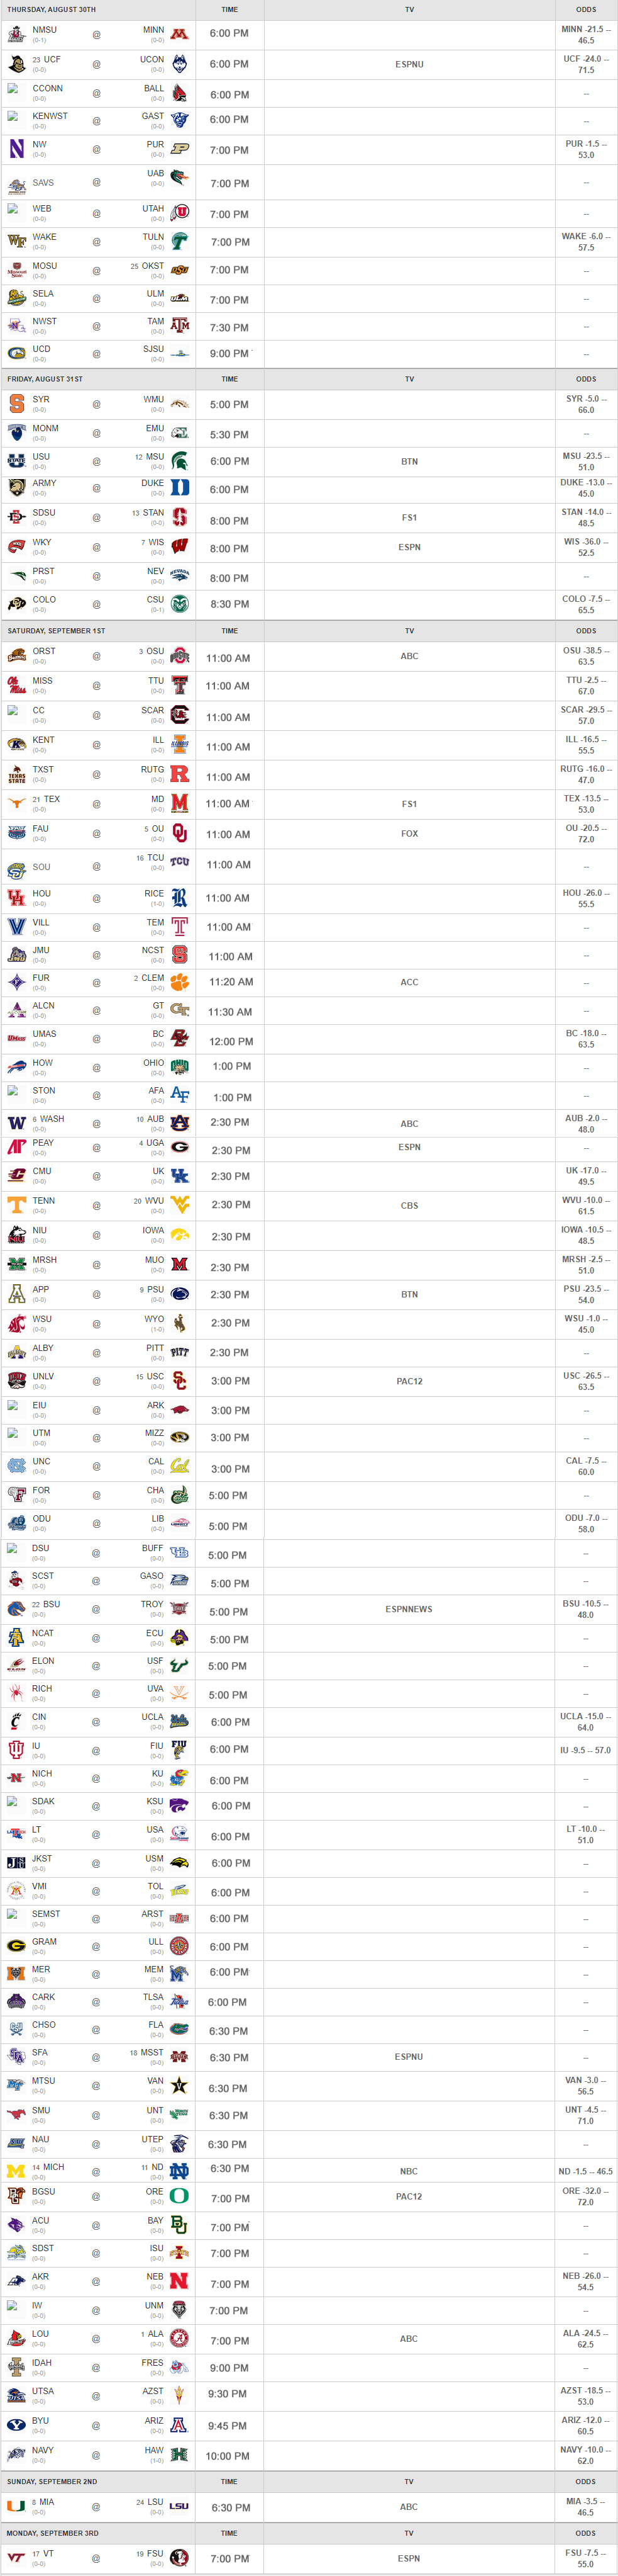This screenshot has height=2576, width=618.
Task: Open the UConn Huskies logo
Action: click(x=180, y=64)
